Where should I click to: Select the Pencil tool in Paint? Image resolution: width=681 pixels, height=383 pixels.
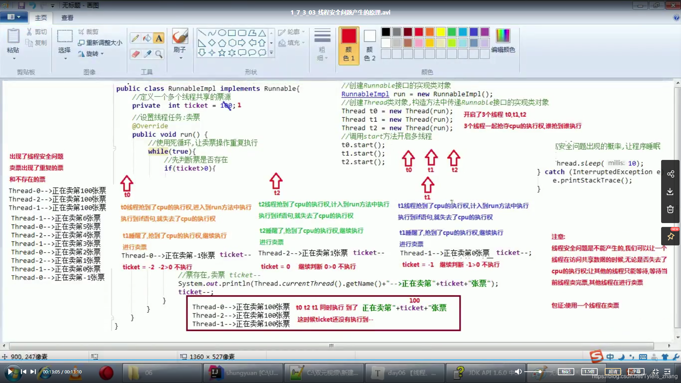point(135,38)
